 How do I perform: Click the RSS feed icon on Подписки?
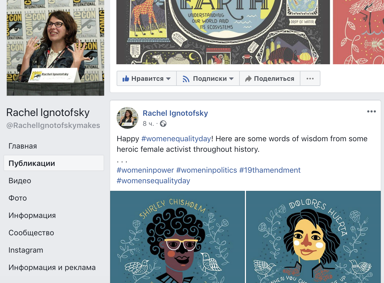(x=186, y=79)
